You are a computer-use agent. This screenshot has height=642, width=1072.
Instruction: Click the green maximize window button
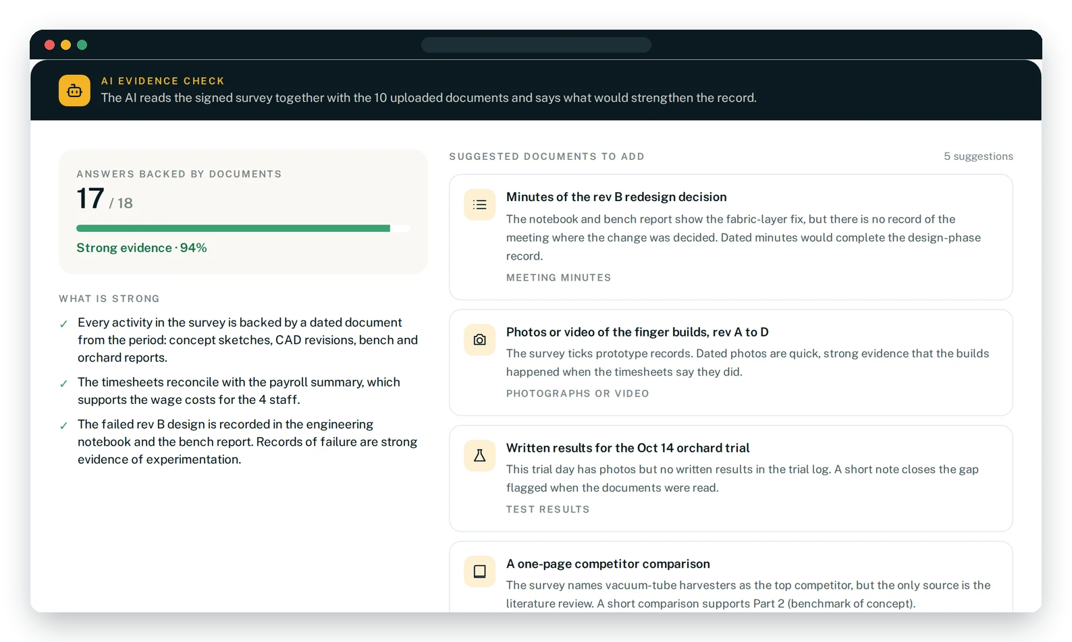coord(82,45)
